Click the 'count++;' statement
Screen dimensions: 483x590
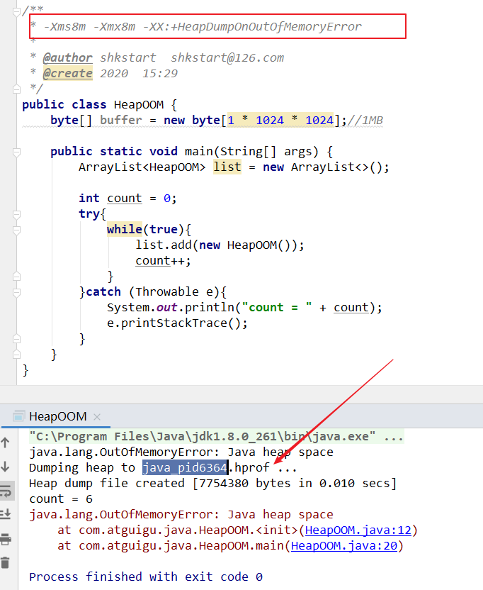[163, 261]
